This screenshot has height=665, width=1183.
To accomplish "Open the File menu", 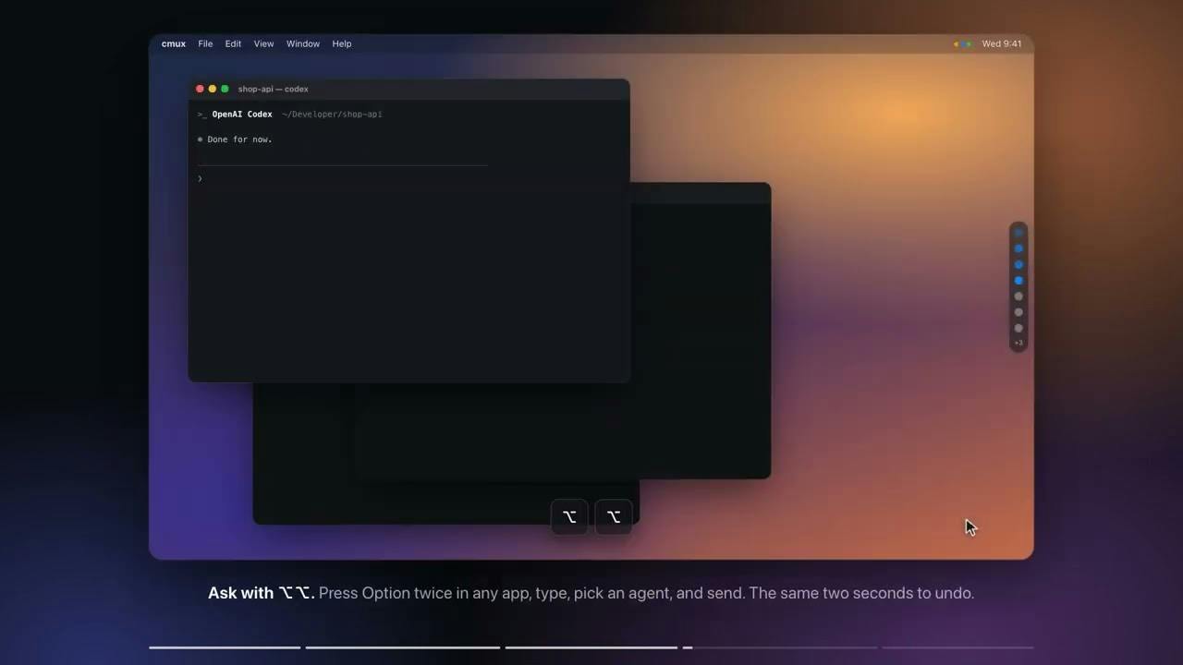I will coord(205,43).
